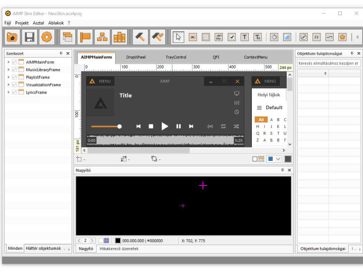Switch to the Hibakereső üzenetek tab
This screenshot has width=363, height=272.
(119, 248)
